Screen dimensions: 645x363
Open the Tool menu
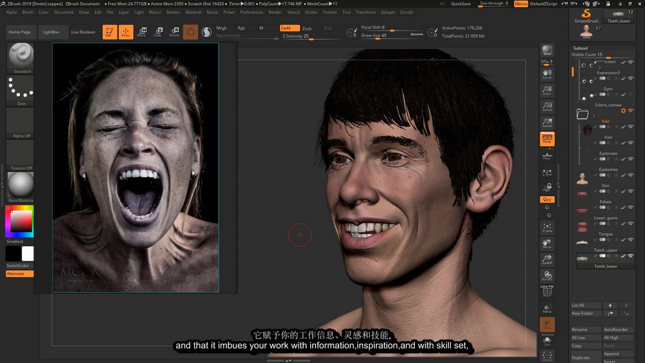[x=346, y=12]
